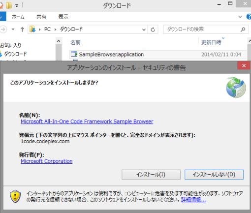The image size is (251, 213).
Task: Click the ダウンロード breadcrumb in address bar
Action: point(71,30)
